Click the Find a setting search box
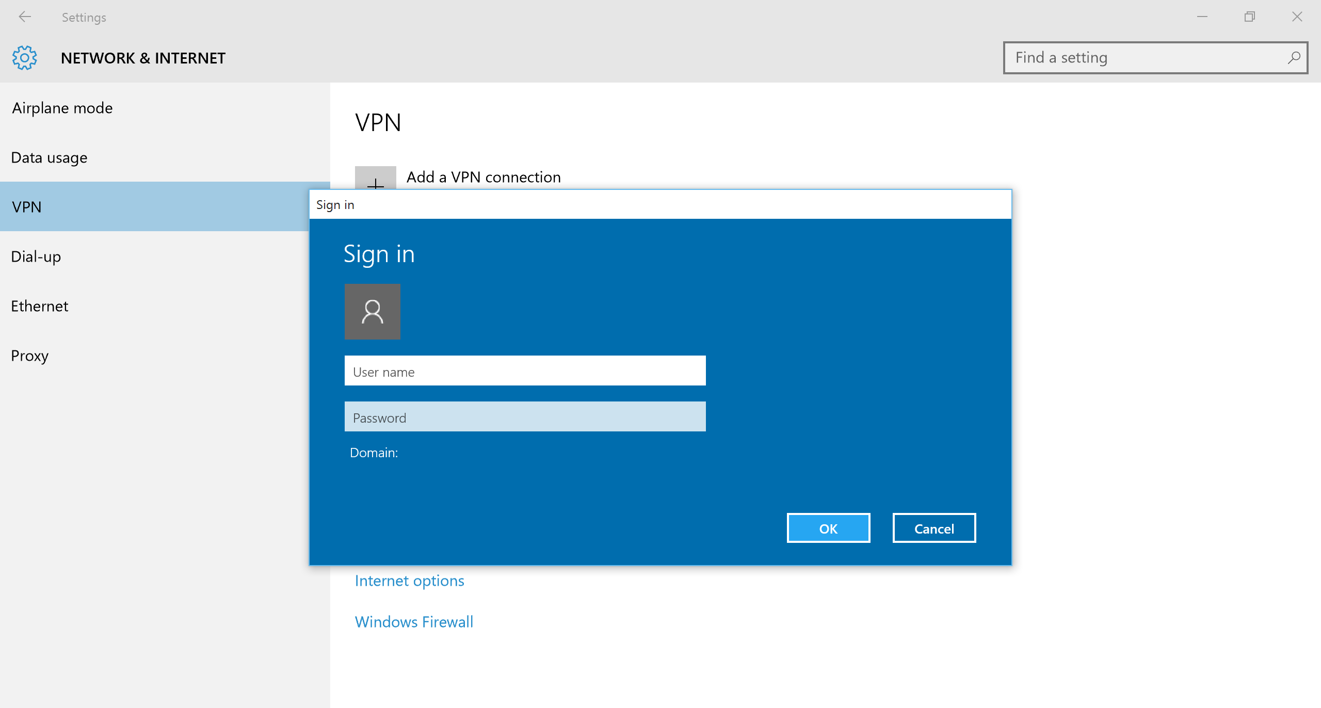1321x708 pixels. (x=1155, y=58)
